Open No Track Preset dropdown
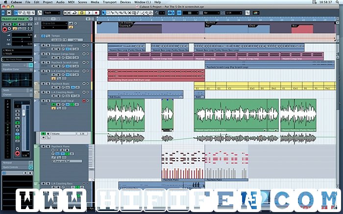The height and width of the screenshot is (214, 343). (x=17, y=59)
